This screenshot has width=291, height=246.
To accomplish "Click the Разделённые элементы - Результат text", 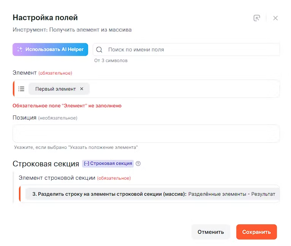I will coord(231,194).
